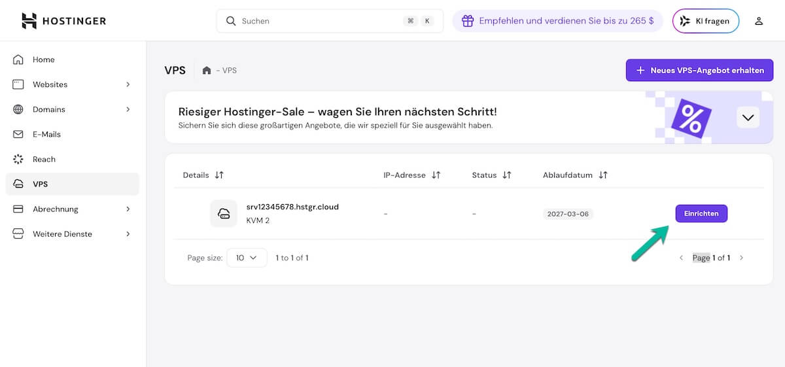The image size is (785, 367).
Task: Click the Abrechnung card icon
Action: point(18,209)
